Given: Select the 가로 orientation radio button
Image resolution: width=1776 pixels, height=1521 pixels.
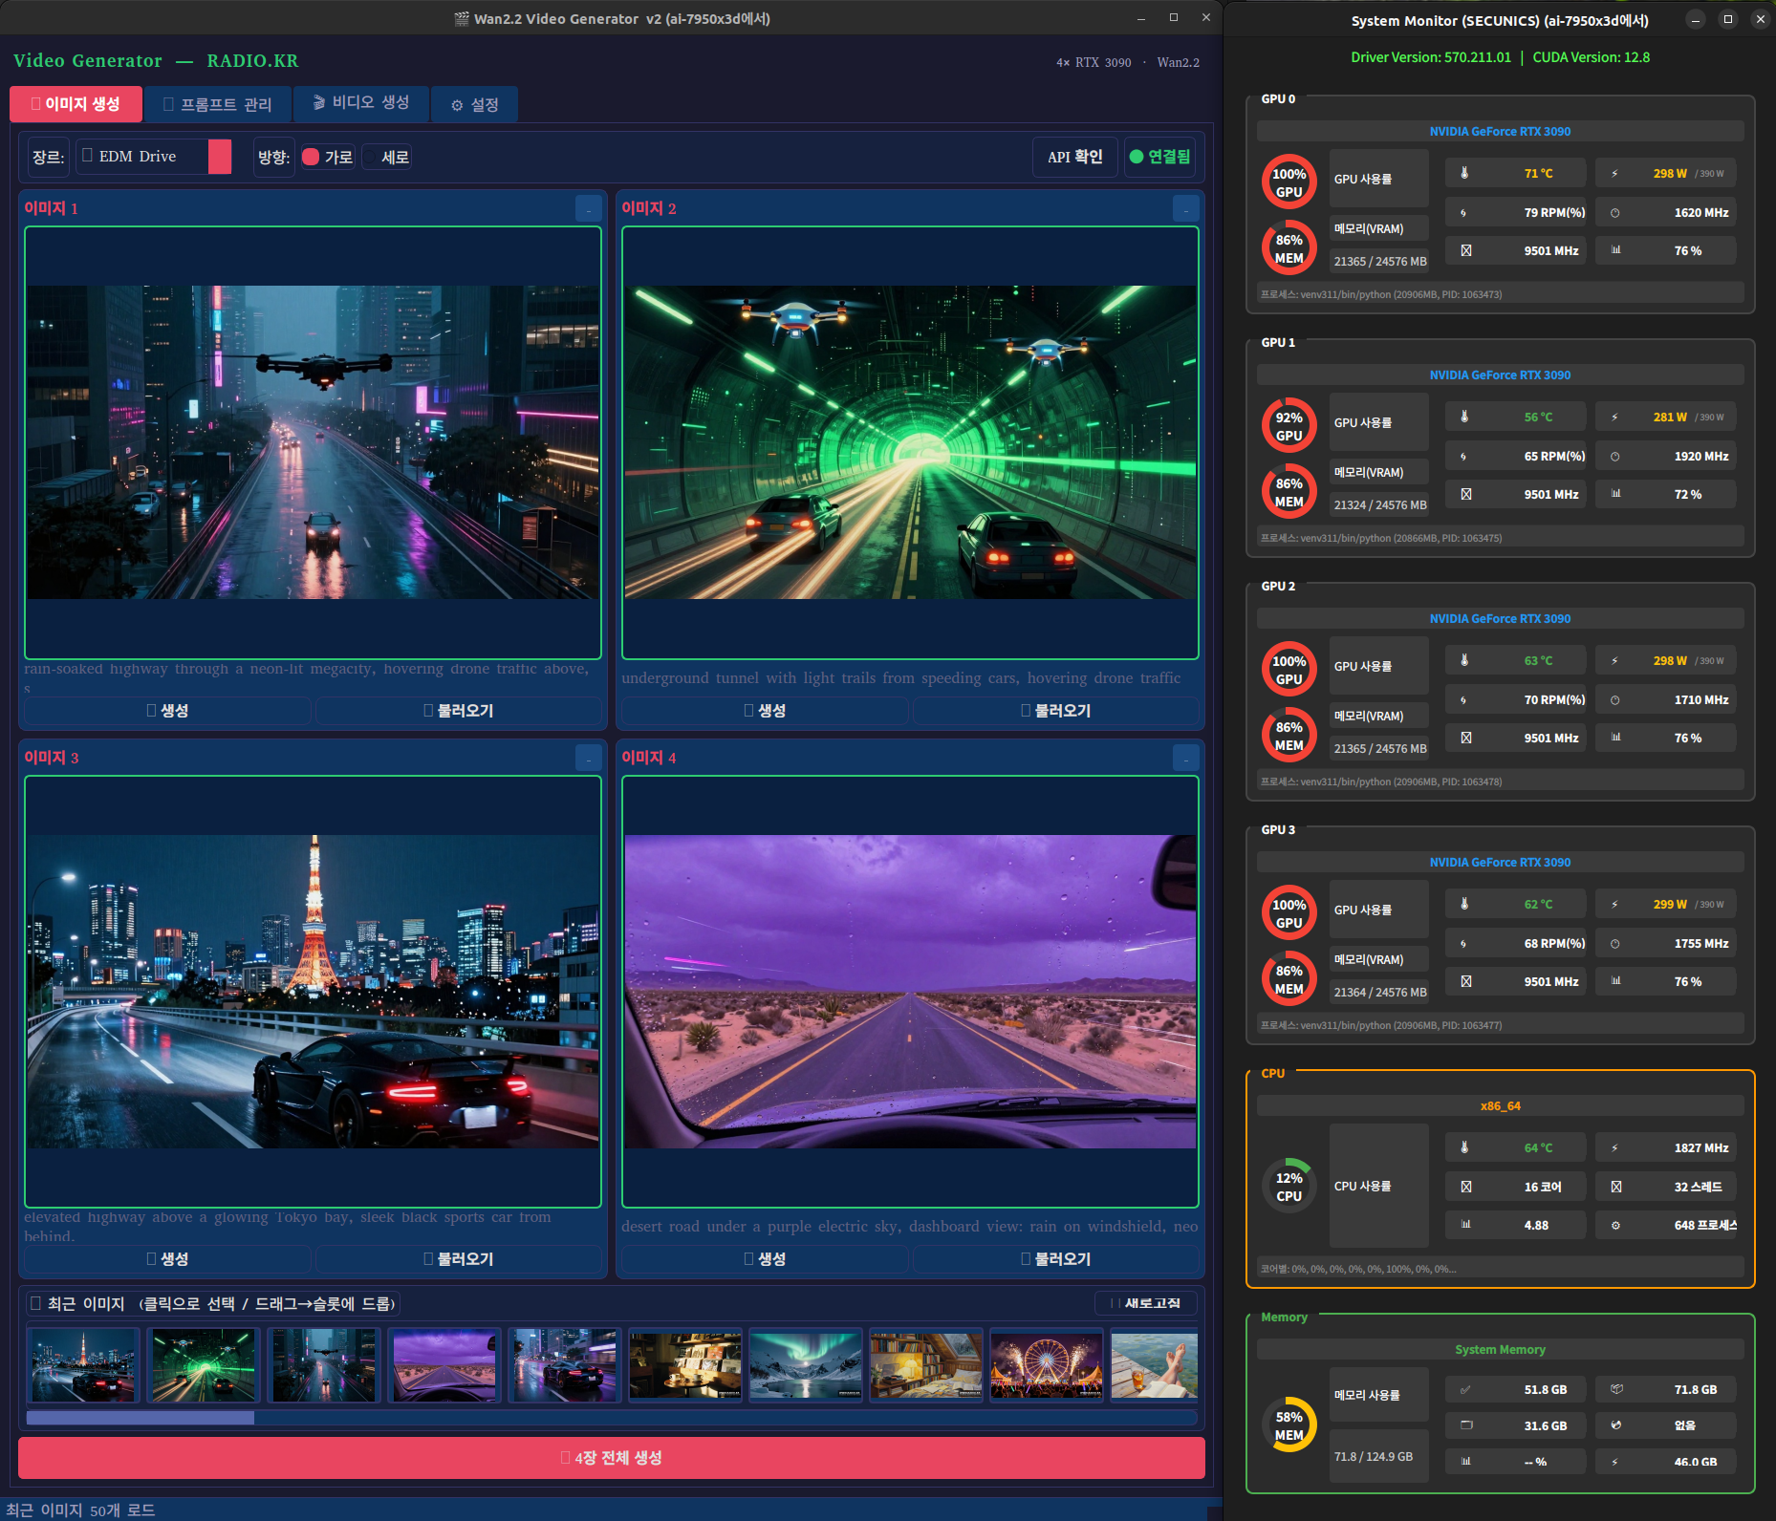Looking at the screenshot, I should tap(312, 158).
